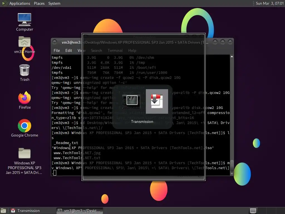Open the terminal Help menu

(x=132, y=51)
